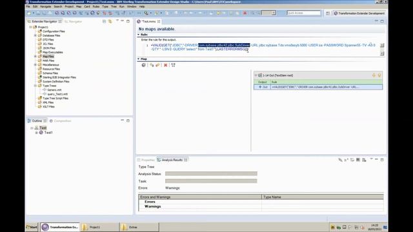Select the Test.mms editor tab

tap(148, 21)
